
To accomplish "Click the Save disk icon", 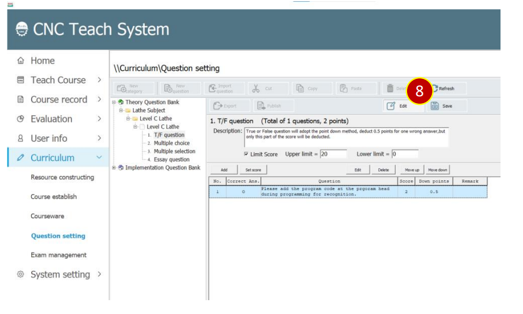I will pos(435,106).
